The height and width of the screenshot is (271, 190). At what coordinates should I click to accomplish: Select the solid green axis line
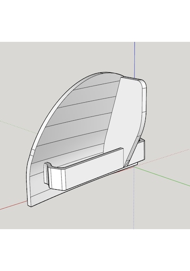(162, 177)
